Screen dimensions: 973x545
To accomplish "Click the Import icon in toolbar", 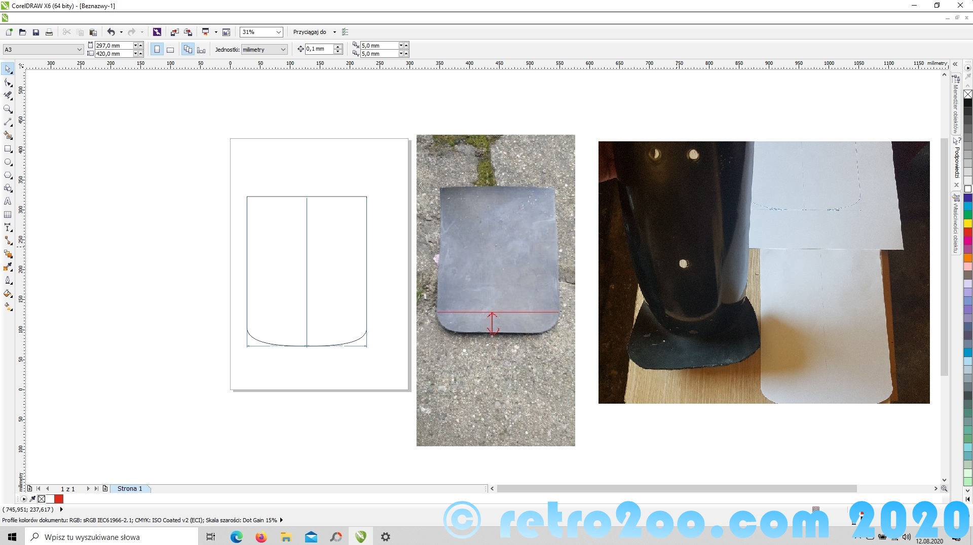I will pos(174,32).
